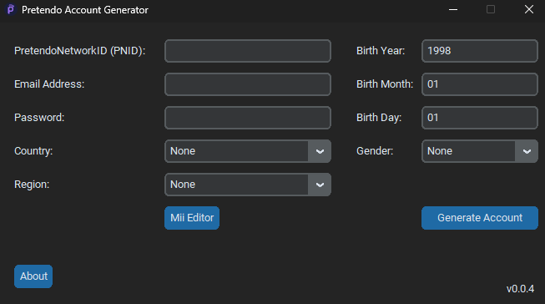This screenshot has width=545, height=304.
Task: Edit the Birth Year field showing 1998
Action: coord(480,51)
